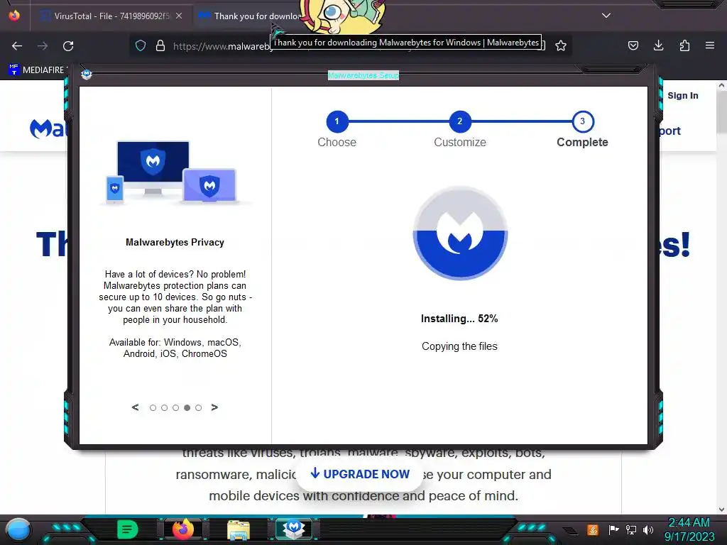
Task: Click the Malwarebytes Privacy heading
Action: click(175, 243)
